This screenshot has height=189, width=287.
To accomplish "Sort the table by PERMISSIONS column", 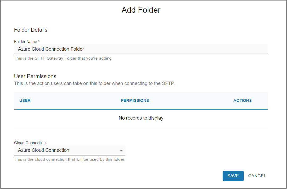I will (x=135, y=101).
